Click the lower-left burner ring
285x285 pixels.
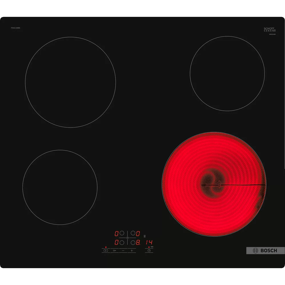[x=60, y=187]
